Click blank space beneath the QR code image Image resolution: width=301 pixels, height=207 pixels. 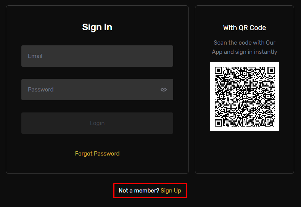pyautogui.click(x=245, y=152)
